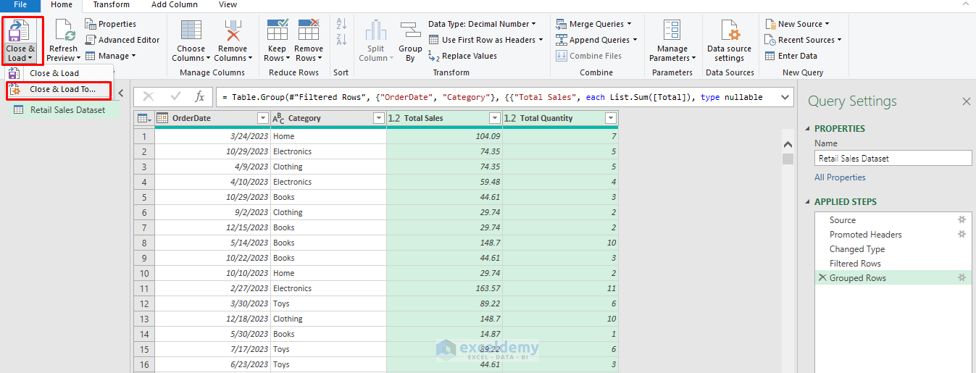
Task: Click the Category ABC type icon
Action: [278, 118]
